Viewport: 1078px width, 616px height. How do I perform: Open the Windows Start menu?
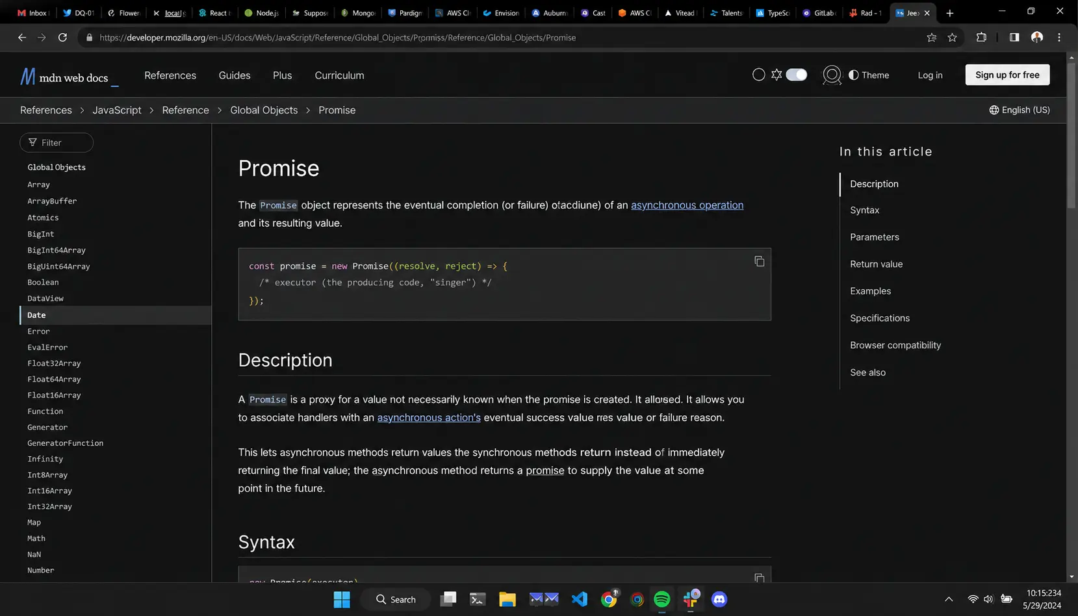[342, 599]
